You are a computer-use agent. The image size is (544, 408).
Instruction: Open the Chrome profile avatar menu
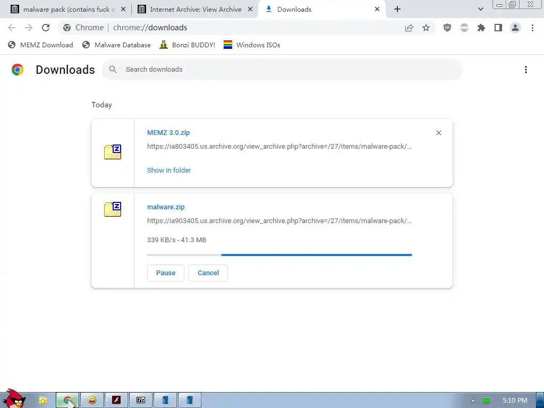click(x=515, y=28)
